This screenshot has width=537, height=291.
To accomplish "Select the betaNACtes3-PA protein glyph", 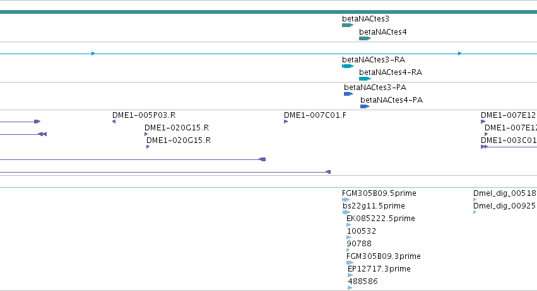I will tap(348, 94).
